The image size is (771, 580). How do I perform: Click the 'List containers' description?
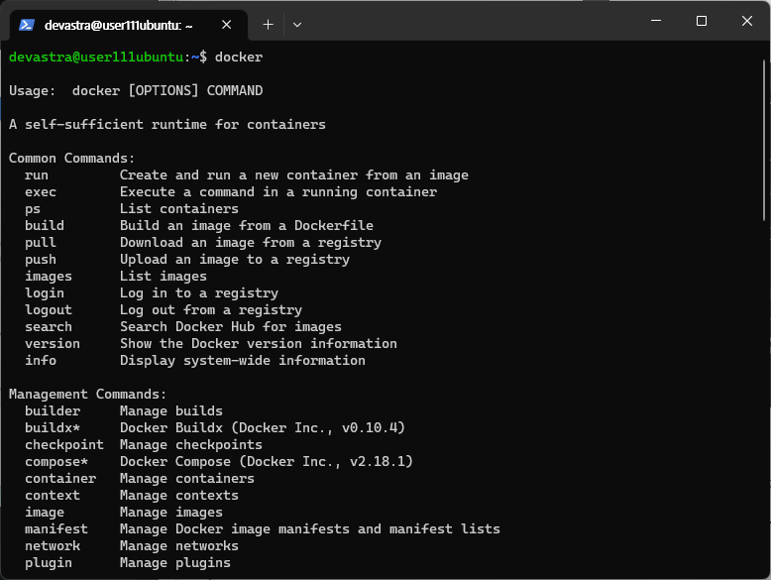179,208
